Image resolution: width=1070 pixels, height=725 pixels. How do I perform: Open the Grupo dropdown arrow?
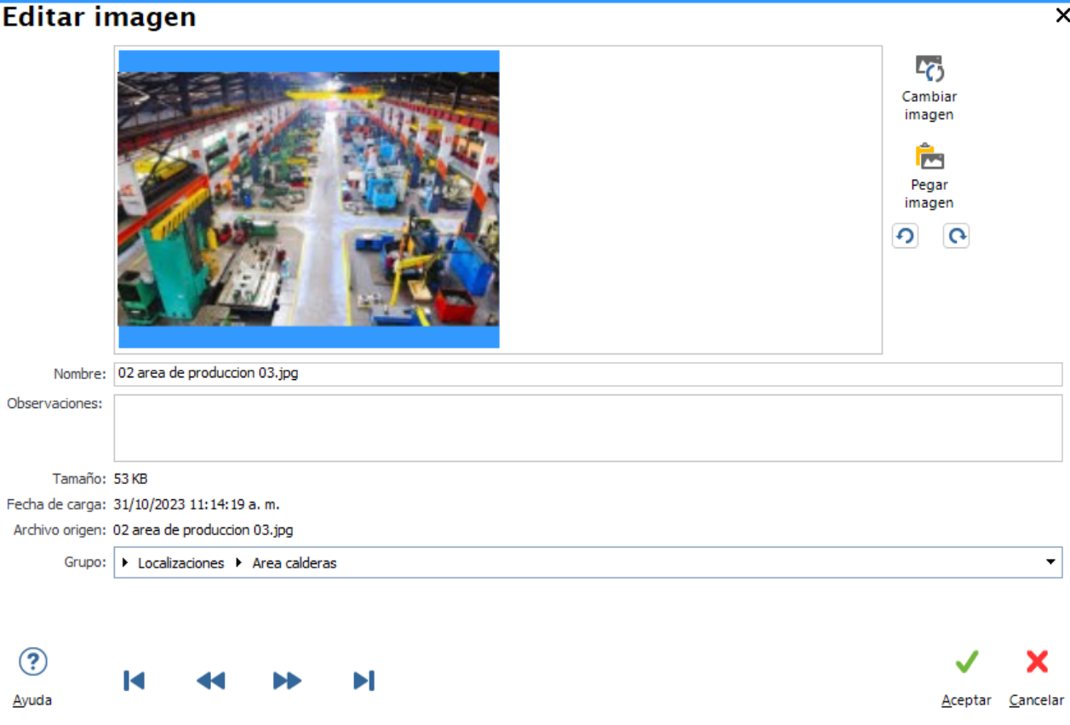1052,562
